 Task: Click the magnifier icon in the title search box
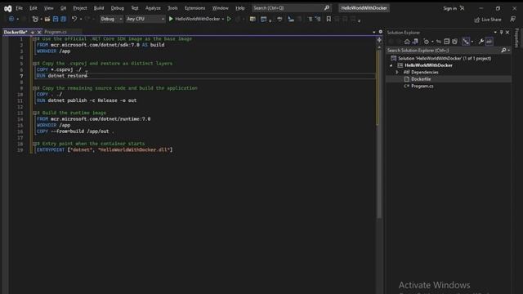[x=327, y=8]
